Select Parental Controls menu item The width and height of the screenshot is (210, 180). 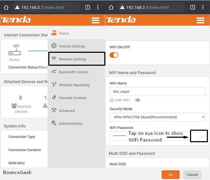[x=76, y=98]
